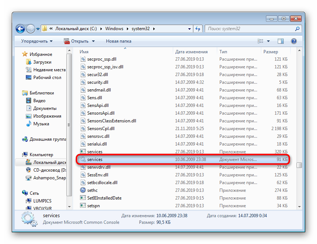Click the search magnifier icon
The image size is (317, 244).
click(297, 29)
